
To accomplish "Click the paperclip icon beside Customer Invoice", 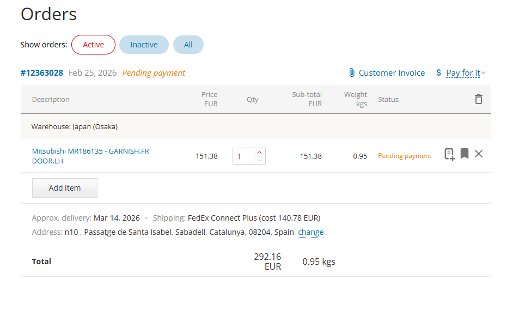I will coord(352,73).
